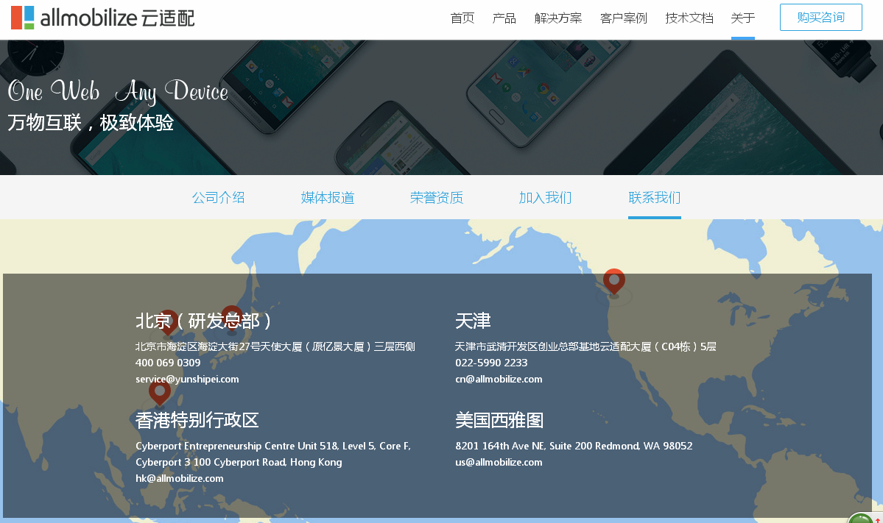This screenshot has height=523, width=883.
Task: Select 客户案例 from the navigation bar
Action: (x=624, y=18)
